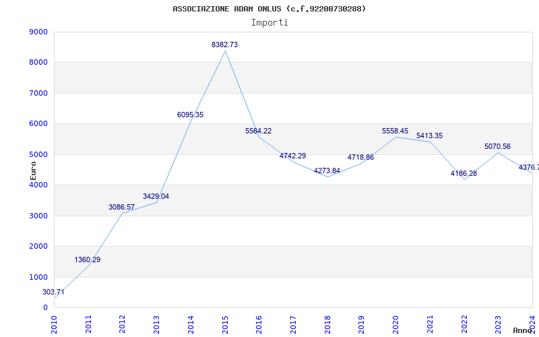Select the 4000 y-axis tick label
This screenshot has height=337, width=539.
[38, 185]
